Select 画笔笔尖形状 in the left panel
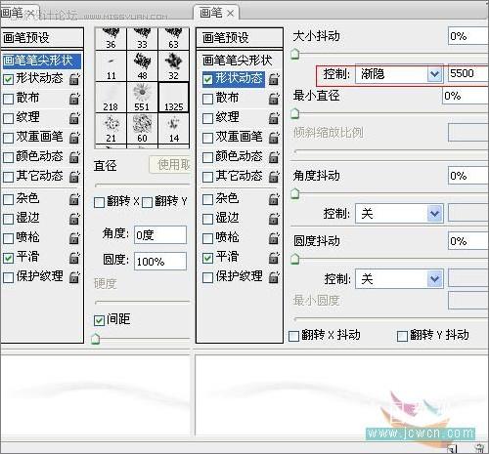This screenshot has width=489, height=454. 41,61
